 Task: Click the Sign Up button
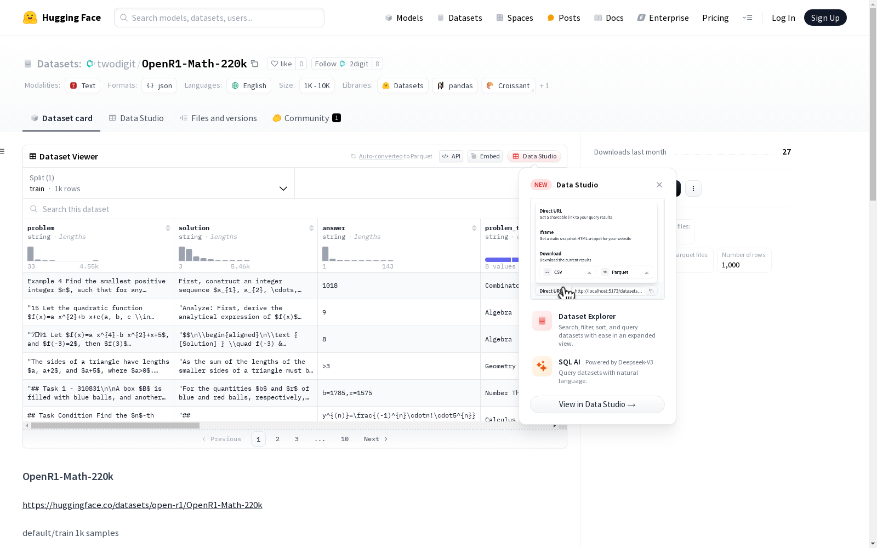[825, 18]
